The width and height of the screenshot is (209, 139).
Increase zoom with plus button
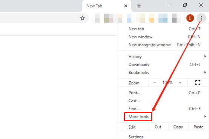click(180, 83)
